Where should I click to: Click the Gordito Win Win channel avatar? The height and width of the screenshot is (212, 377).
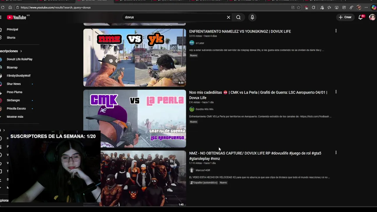[x=192, y=109]
